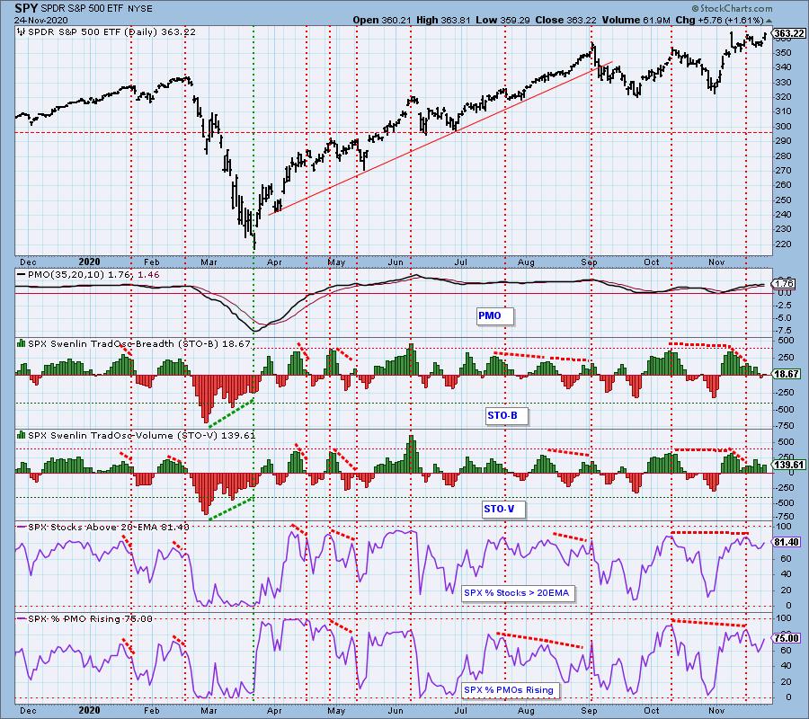Click the SPX Stocks Above 20-EMA legend text
This screenshot has height=719, width=809.
[x=109, y=528]
